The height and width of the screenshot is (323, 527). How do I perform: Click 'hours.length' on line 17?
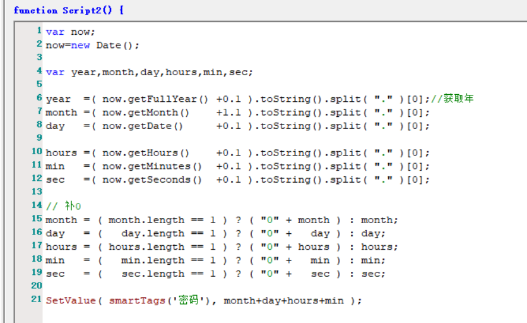(146, 247)
